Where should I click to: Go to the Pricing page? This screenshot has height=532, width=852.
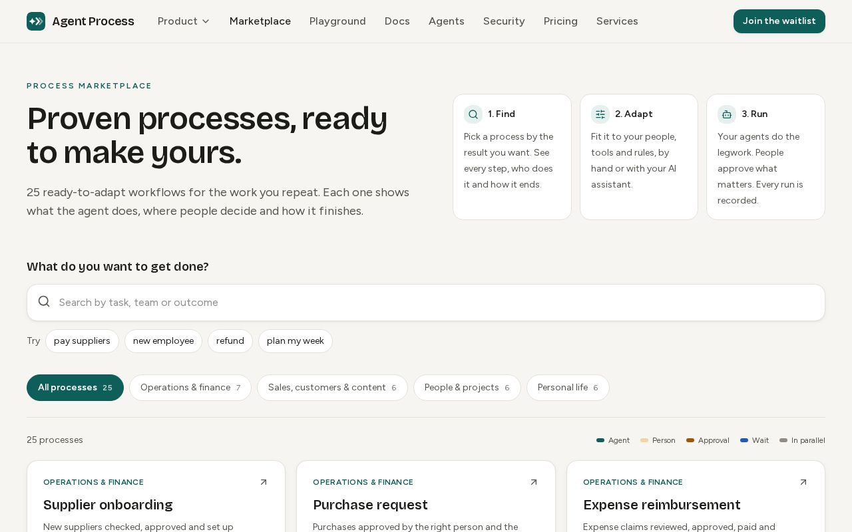click(560, 21)
